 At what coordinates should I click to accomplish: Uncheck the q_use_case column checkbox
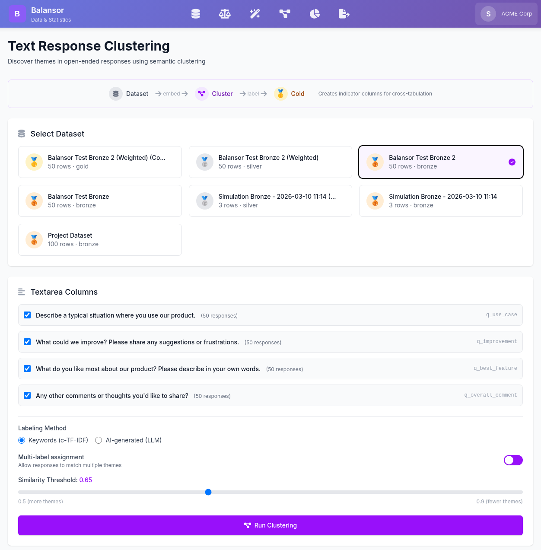(x=27, y=315)
